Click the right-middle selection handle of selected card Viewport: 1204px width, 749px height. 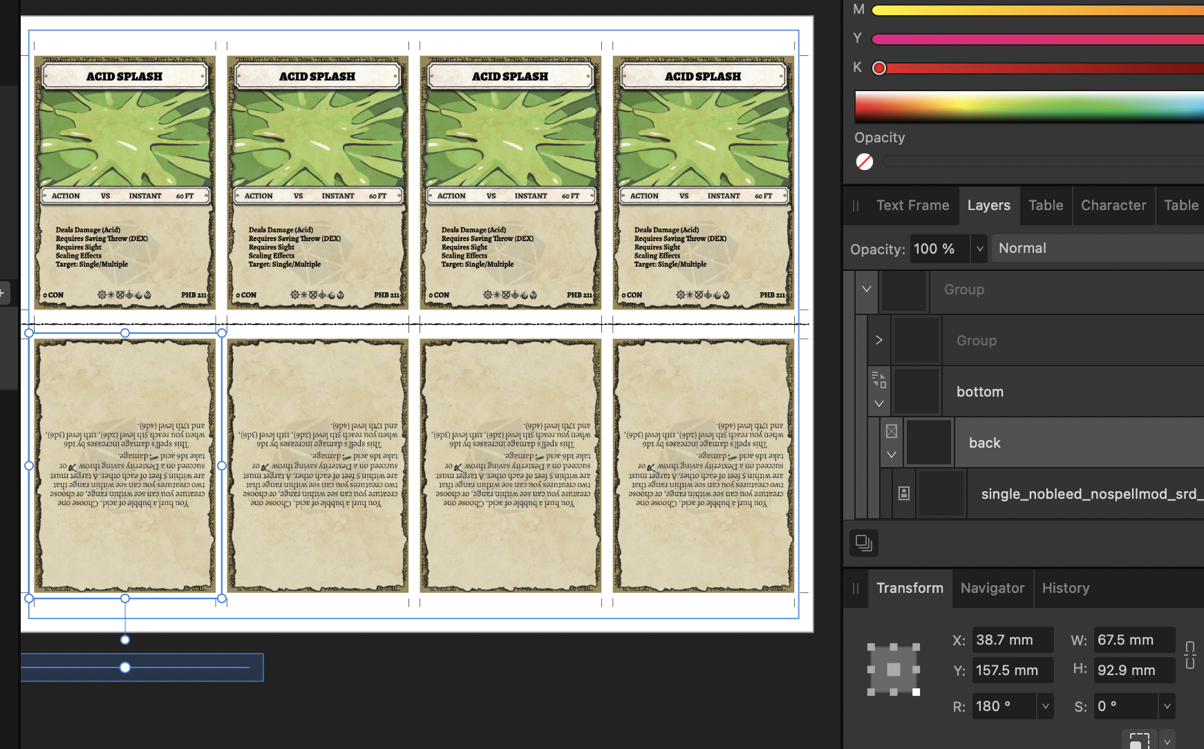(x=222, y=466)
